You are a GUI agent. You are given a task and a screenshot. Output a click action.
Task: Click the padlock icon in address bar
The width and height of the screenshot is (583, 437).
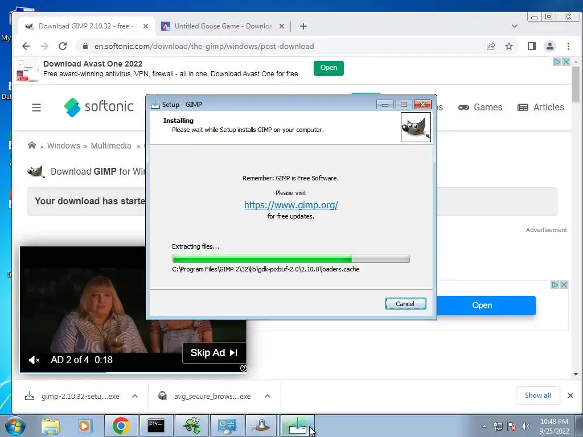pyautogui.click(x=85, y=46)
